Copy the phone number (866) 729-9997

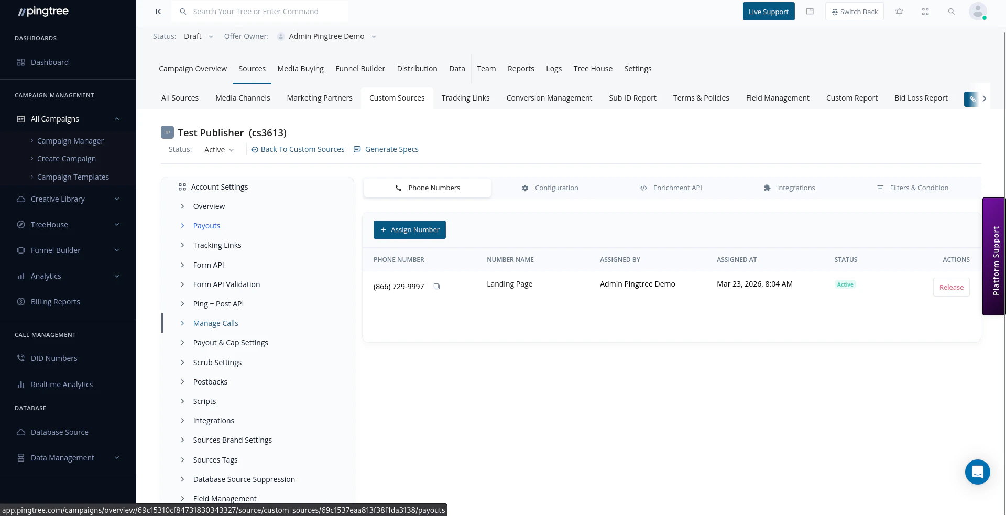click(x=436, y=287)
